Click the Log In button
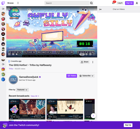 (x=120, y=3)
